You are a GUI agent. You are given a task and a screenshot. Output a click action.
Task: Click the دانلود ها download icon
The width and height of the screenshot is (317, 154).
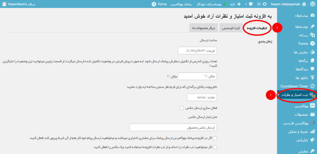tap(313, 77)
